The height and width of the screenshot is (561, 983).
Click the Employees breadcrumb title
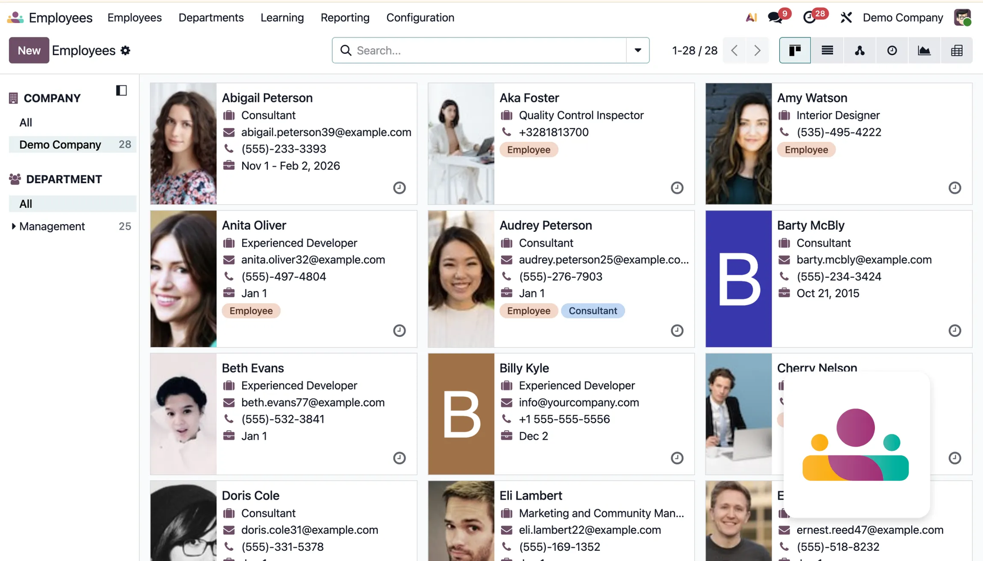[83, 50]
